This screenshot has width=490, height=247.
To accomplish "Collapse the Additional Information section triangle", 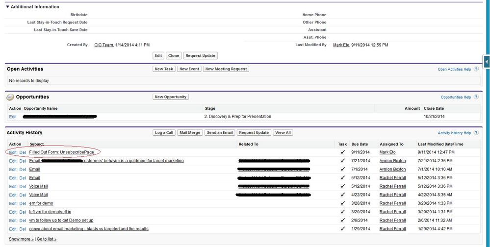I will pos(8,7).
